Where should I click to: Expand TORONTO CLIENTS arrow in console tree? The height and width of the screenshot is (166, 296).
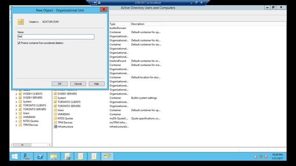[16, 106]
